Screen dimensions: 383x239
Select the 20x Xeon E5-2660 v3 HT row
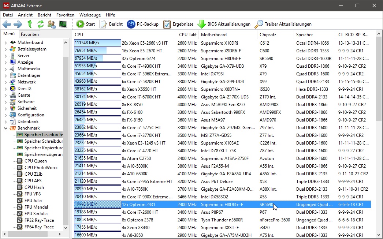pyautogui.click(x=223, y=43)
